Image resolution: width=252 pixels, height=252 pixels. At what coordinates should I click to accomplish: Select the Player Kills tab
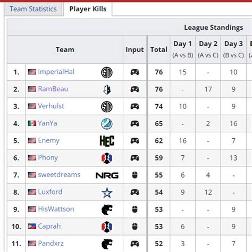[x=88, y=9]
